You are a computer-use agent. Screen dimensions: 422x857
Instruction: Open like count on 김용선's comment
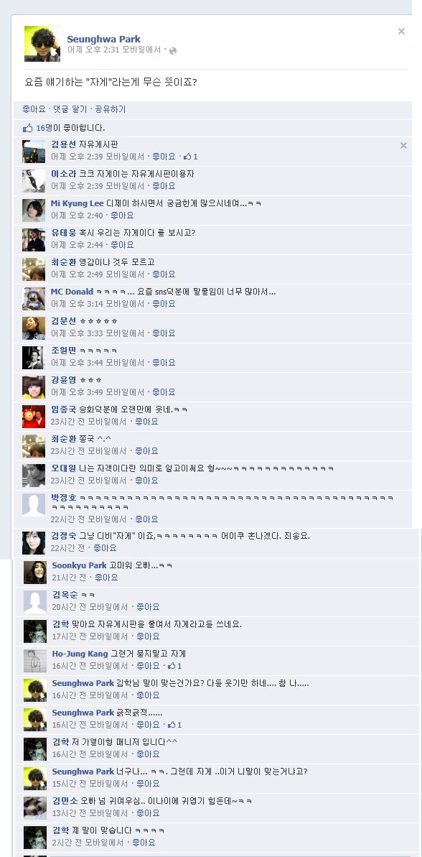(x=190, y=157)
